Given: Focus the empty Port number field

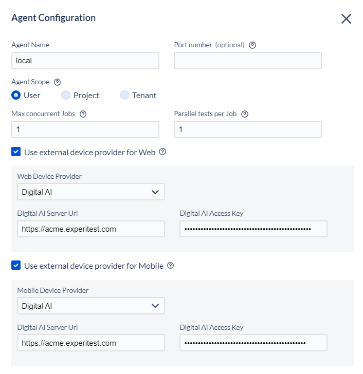Looking at the screenshot, I should (x=248, y=61).
